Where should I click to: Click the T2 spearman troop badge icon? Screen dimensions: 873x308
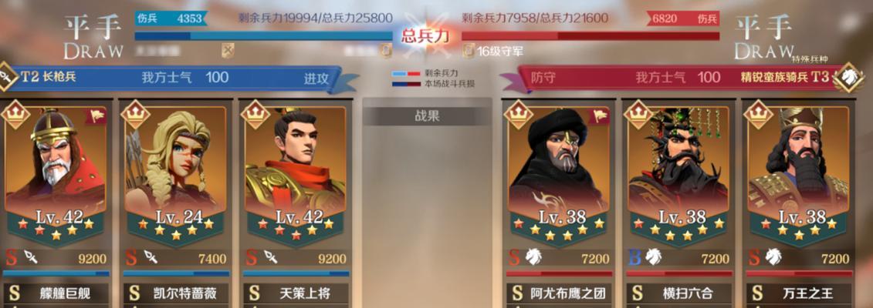[6, 76]
